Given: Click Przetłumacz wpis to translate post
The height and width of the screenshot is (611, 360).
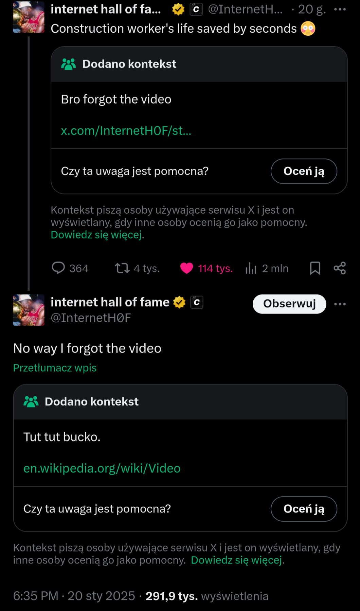Looking at the screenshot, I should point(55,368).
